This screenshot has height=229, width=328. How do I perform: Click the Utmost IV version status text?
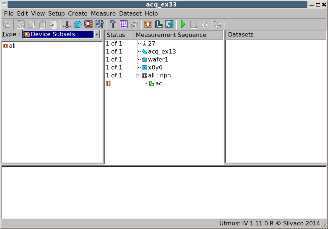[269, 223]
